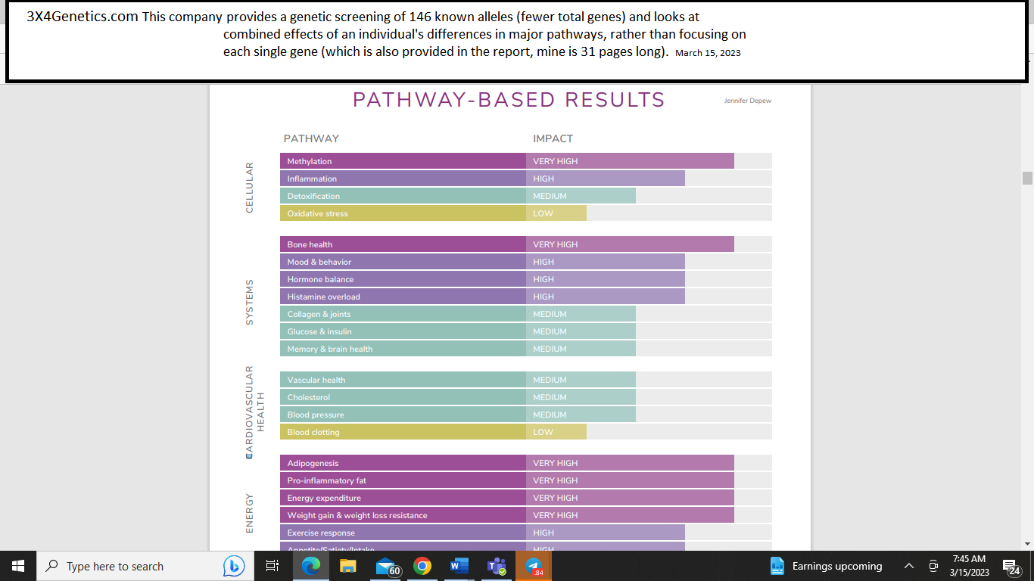The width and height of the screenshot is (1034, 581).
Task: Show hidden system tray icons
Action: tap(909, 566)
